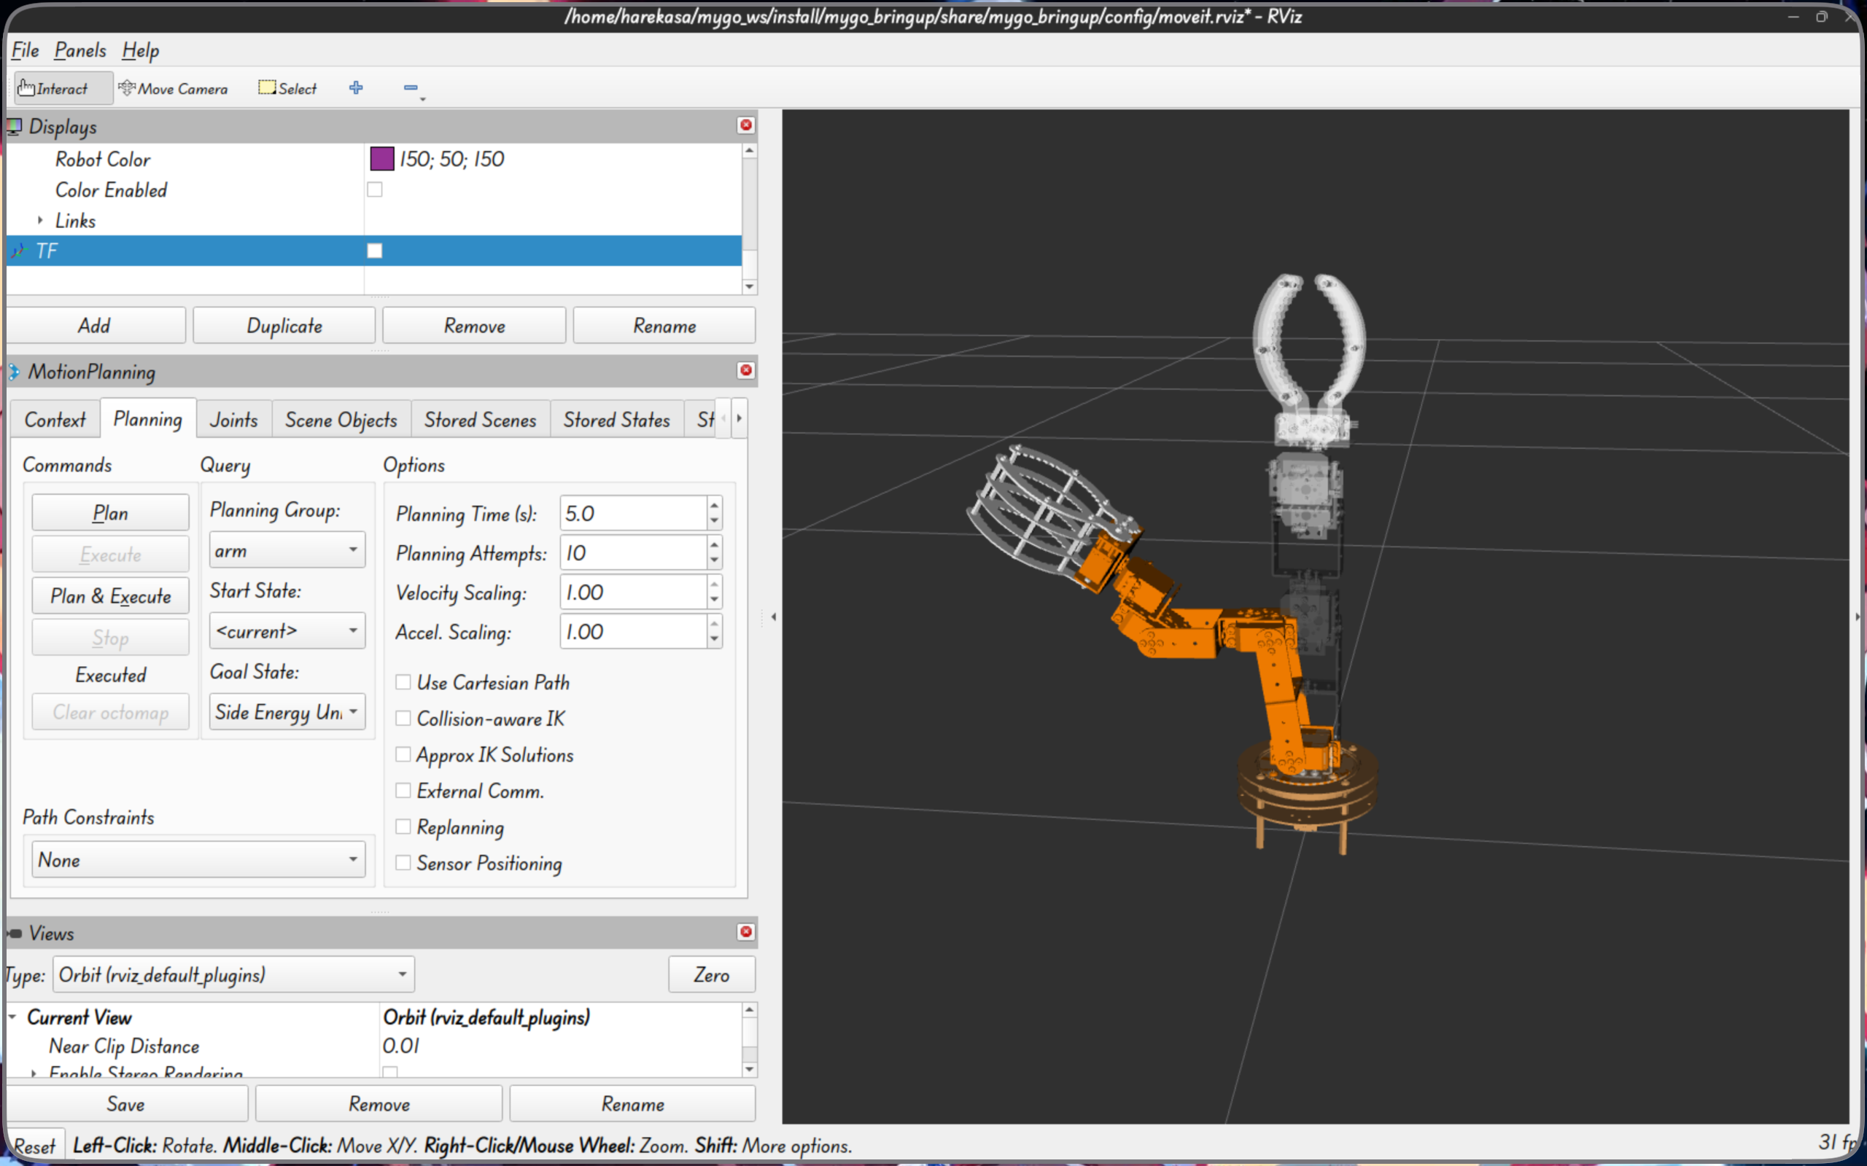Click the blue plus add-tool icon
The image size is (1867, 1166).
tap(356, 88)
